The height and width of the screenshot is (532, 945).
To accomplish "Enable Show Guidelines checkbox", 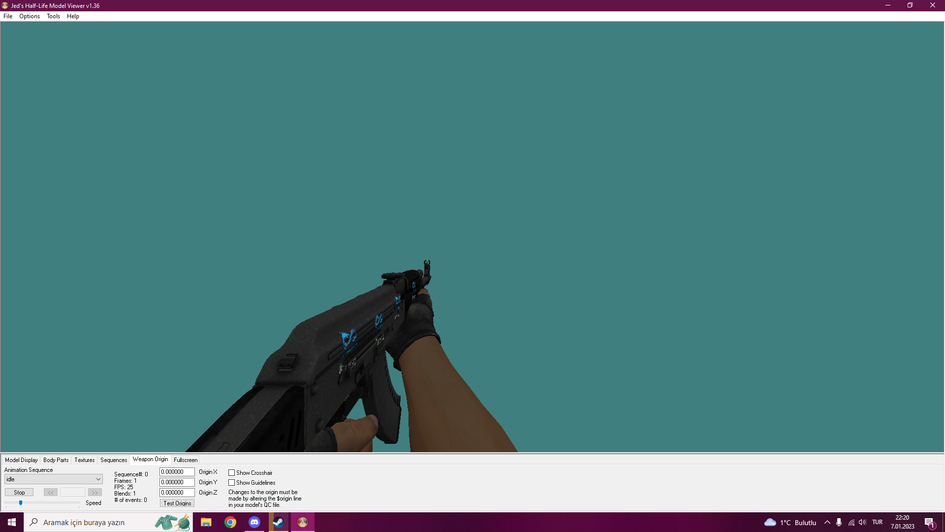I will click(231, 483).
